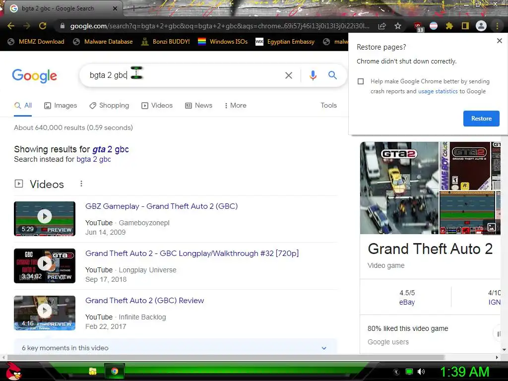The height and width of the screenshot is (381, 508).
Task: Click the Chrome taskbar icon
Action: point(115,371)
